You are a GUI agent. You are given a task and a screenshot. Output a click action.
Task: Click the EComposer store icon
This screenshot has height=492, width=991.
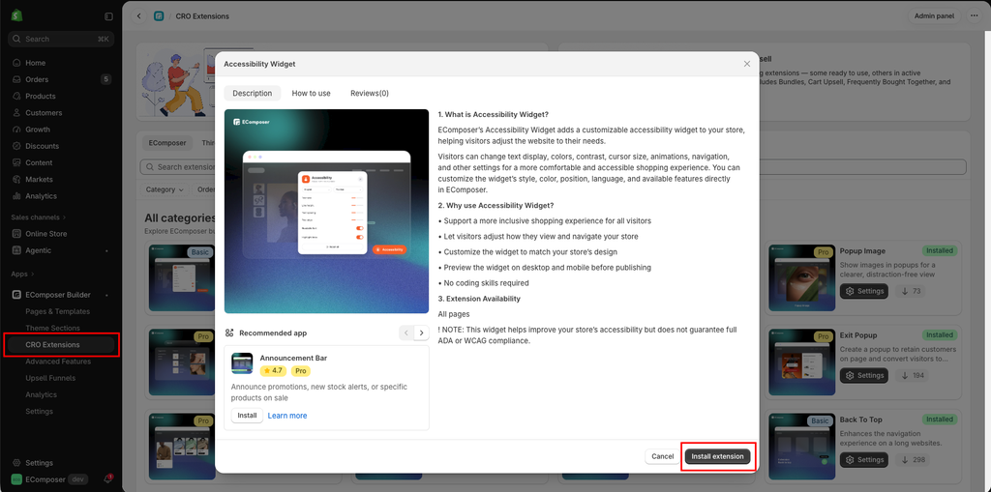16,479
